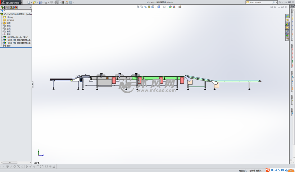Select the Sensors item in feature tree
This screenshot has height=172, width=295.
[x=10, y=20]
